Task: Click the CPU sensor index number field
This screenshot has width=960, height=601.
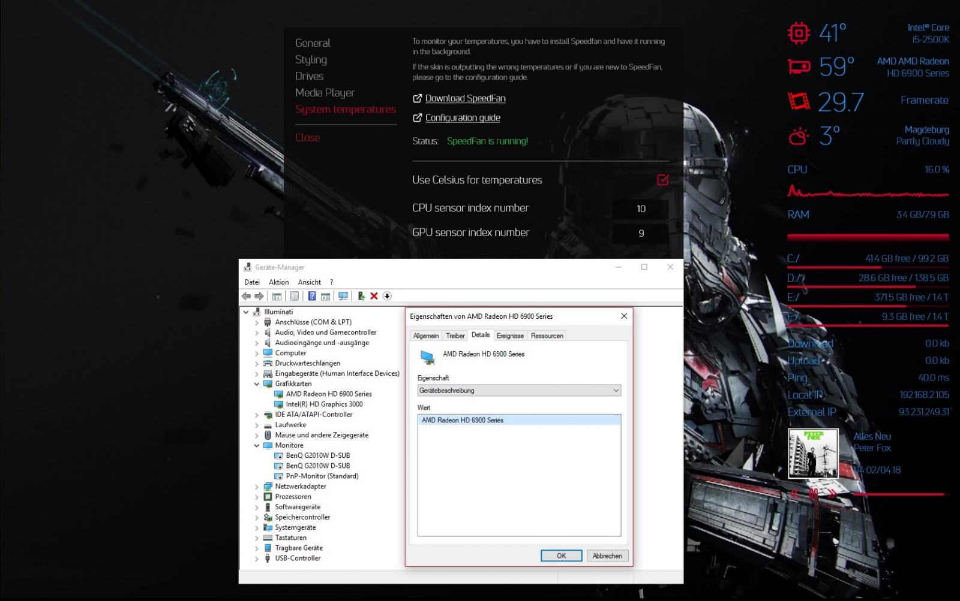Action: pos(641,209)
